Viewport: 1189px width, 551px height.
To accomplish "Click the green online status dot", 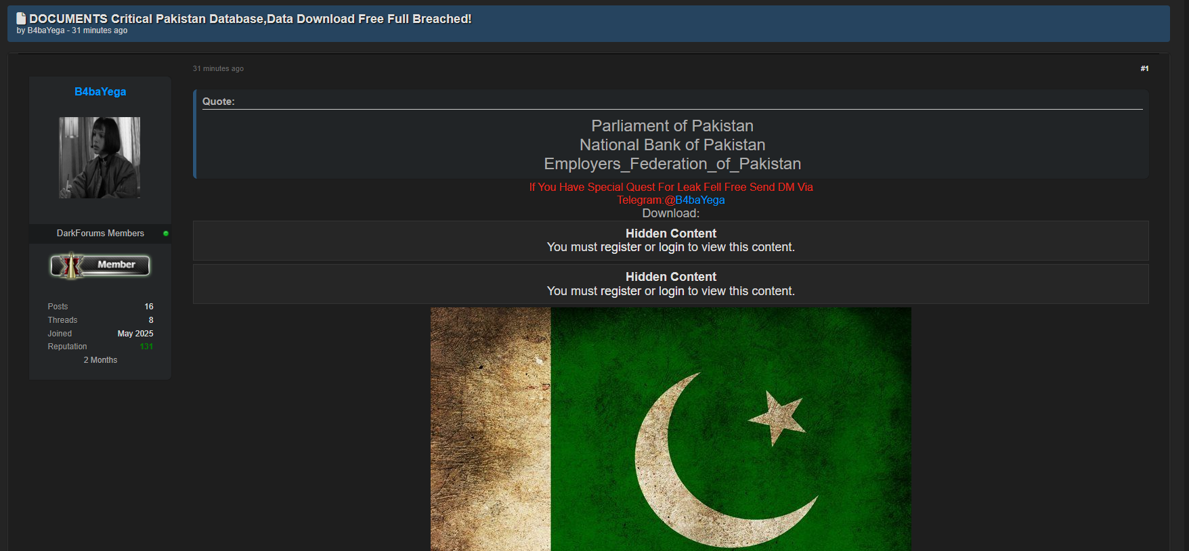I will (166, 234).
